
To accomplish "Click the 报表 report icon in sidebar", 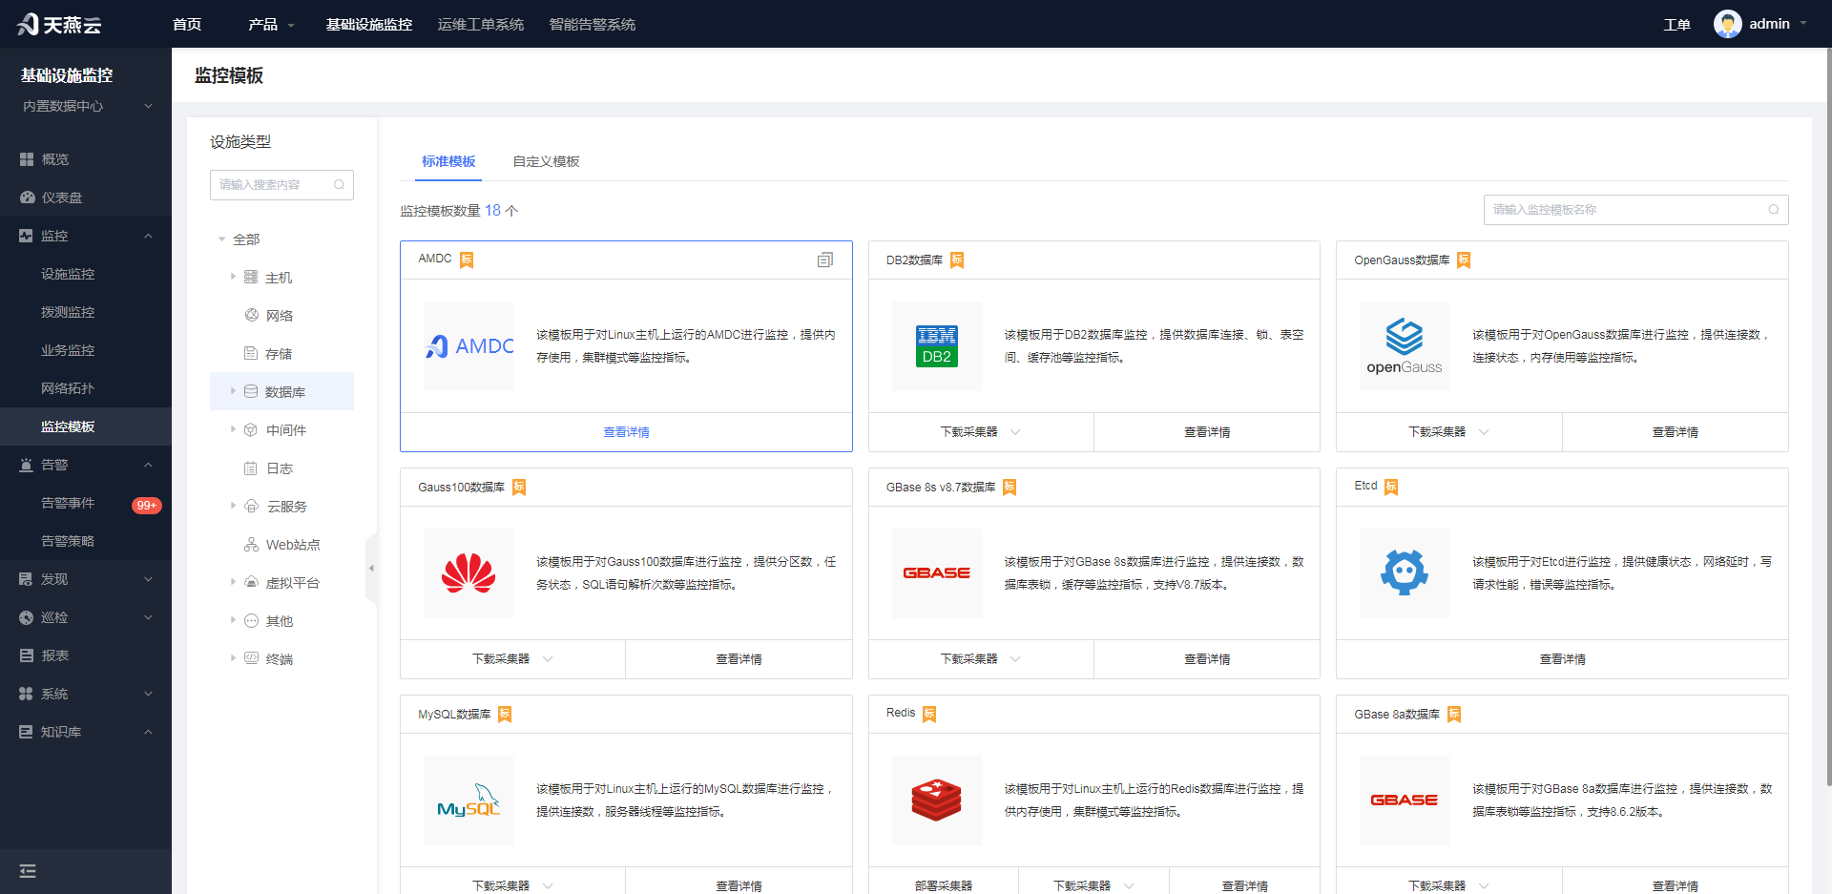I will (27, 655).
